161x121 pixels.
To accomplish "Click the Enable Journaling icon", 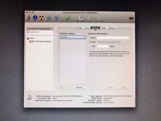I will coord(68,18).
